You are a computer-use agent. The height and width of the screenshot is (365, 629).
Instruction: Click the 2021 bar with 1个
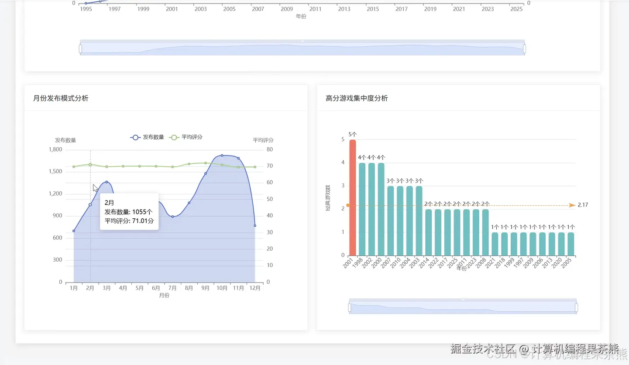point(495,244)
